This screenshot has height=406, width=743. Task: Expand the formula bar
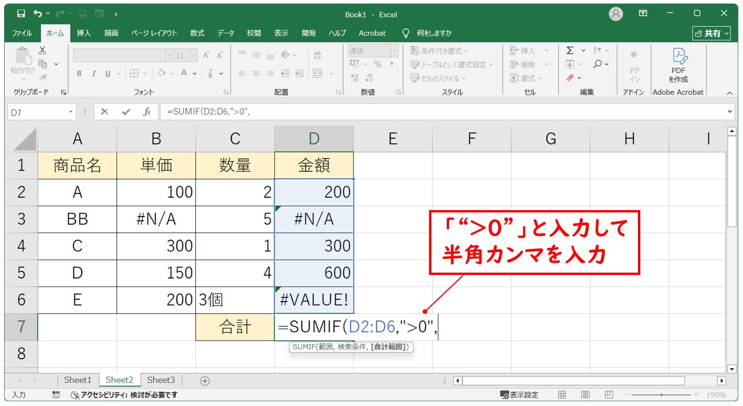click(731, 112)
